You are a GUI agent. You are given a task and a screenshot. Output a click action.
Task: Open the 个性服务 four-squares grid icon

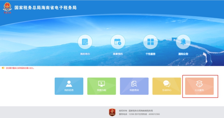(x=150, y=42)
